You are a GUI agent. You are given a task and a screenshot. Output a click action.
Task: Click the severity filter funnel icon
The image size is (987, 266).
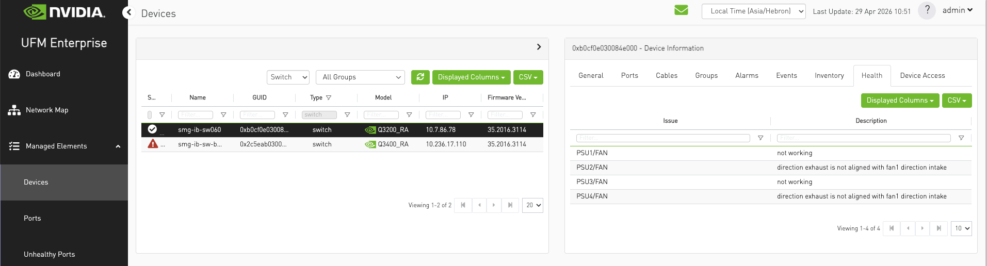[162, 115]
